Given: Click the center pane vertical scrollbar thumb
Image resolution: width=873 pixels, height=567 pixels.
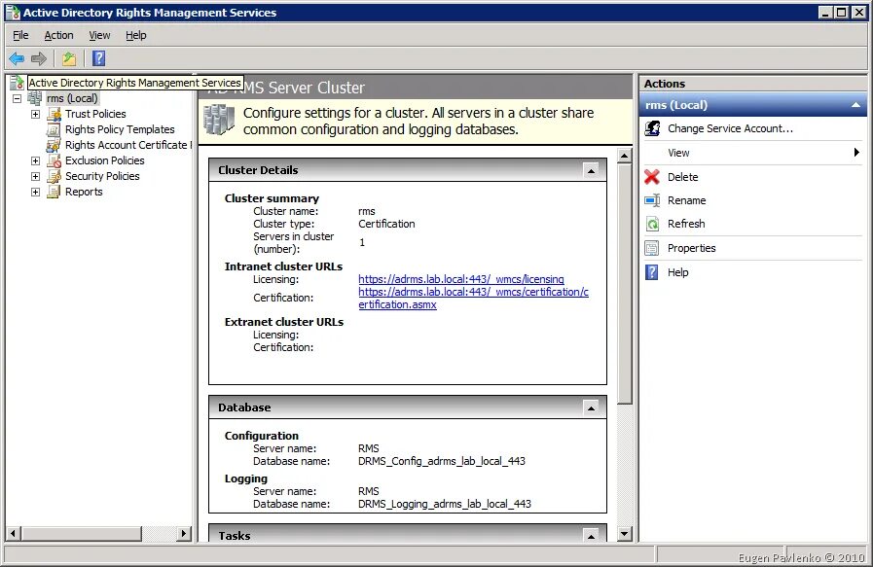Looking at the screenshot, I should tap(625, 284).
